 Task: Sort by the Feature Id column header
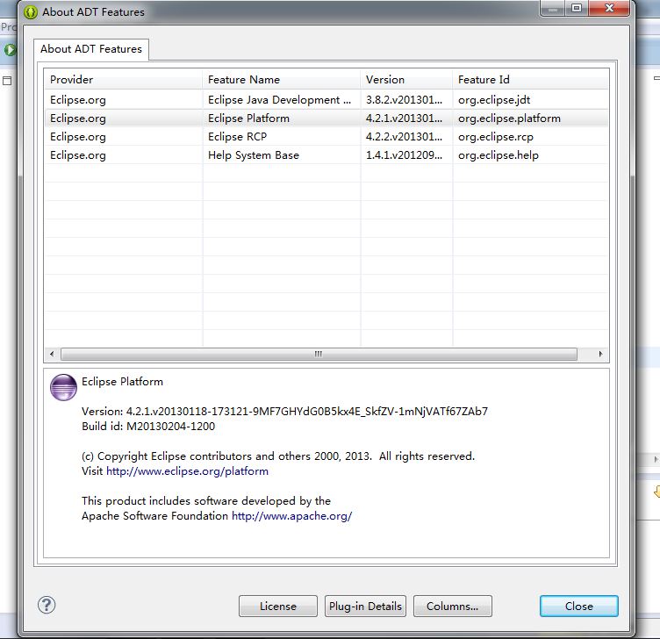coord(530,80)
